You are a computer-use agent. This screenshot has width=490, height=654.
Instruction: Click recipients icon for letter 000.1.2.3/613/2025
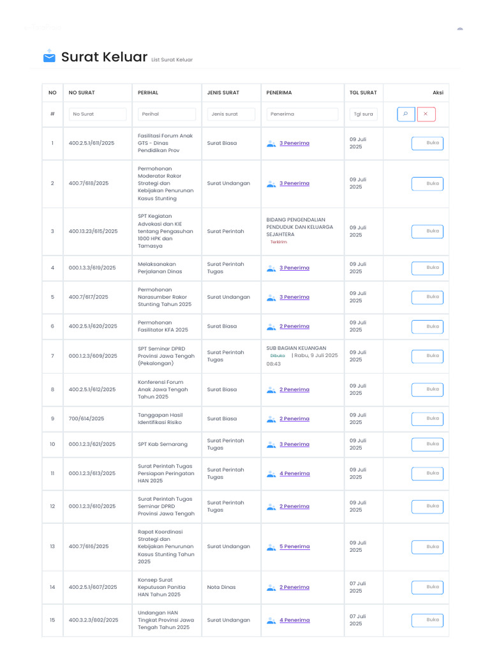click(x=271, y=474)
